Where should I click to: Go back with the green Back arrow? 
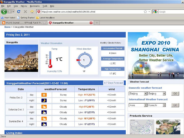[x=4, y=11]
